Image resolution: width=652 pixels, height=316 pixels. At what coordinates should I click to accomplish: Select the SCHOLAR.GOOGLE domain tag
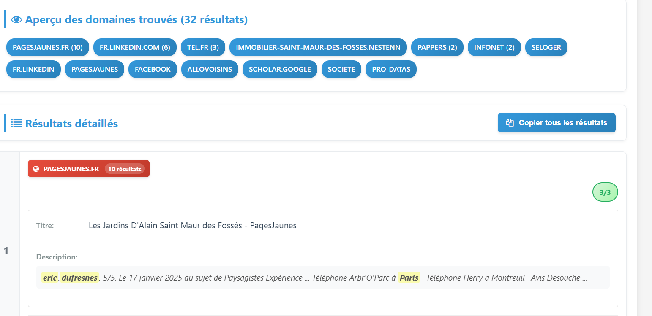280,69
